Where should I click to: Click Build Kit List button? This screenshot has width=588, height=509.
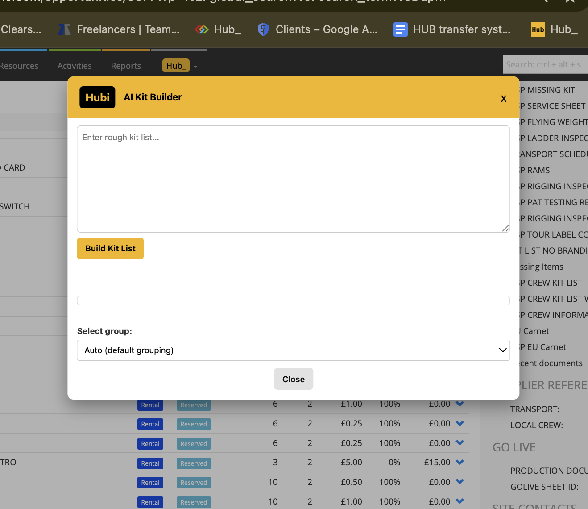click(110, 248)
